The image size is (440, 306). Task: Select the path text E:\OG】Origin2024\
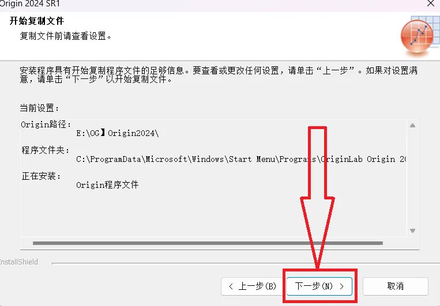tap(118, 133)
